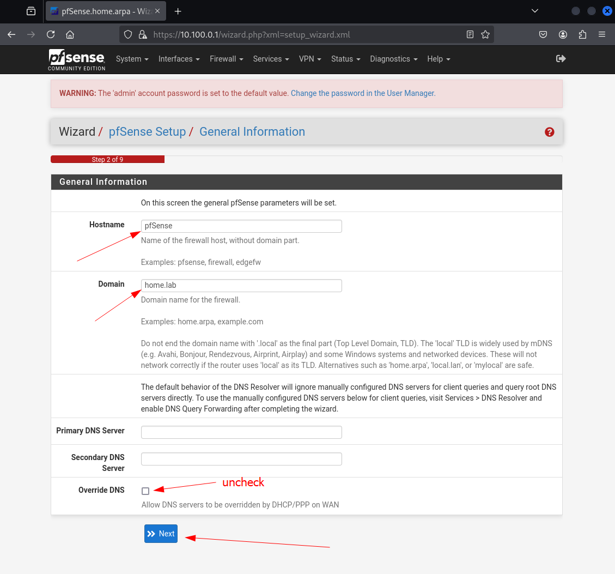Focus the Secondary DNS Server field

(241, 459)
